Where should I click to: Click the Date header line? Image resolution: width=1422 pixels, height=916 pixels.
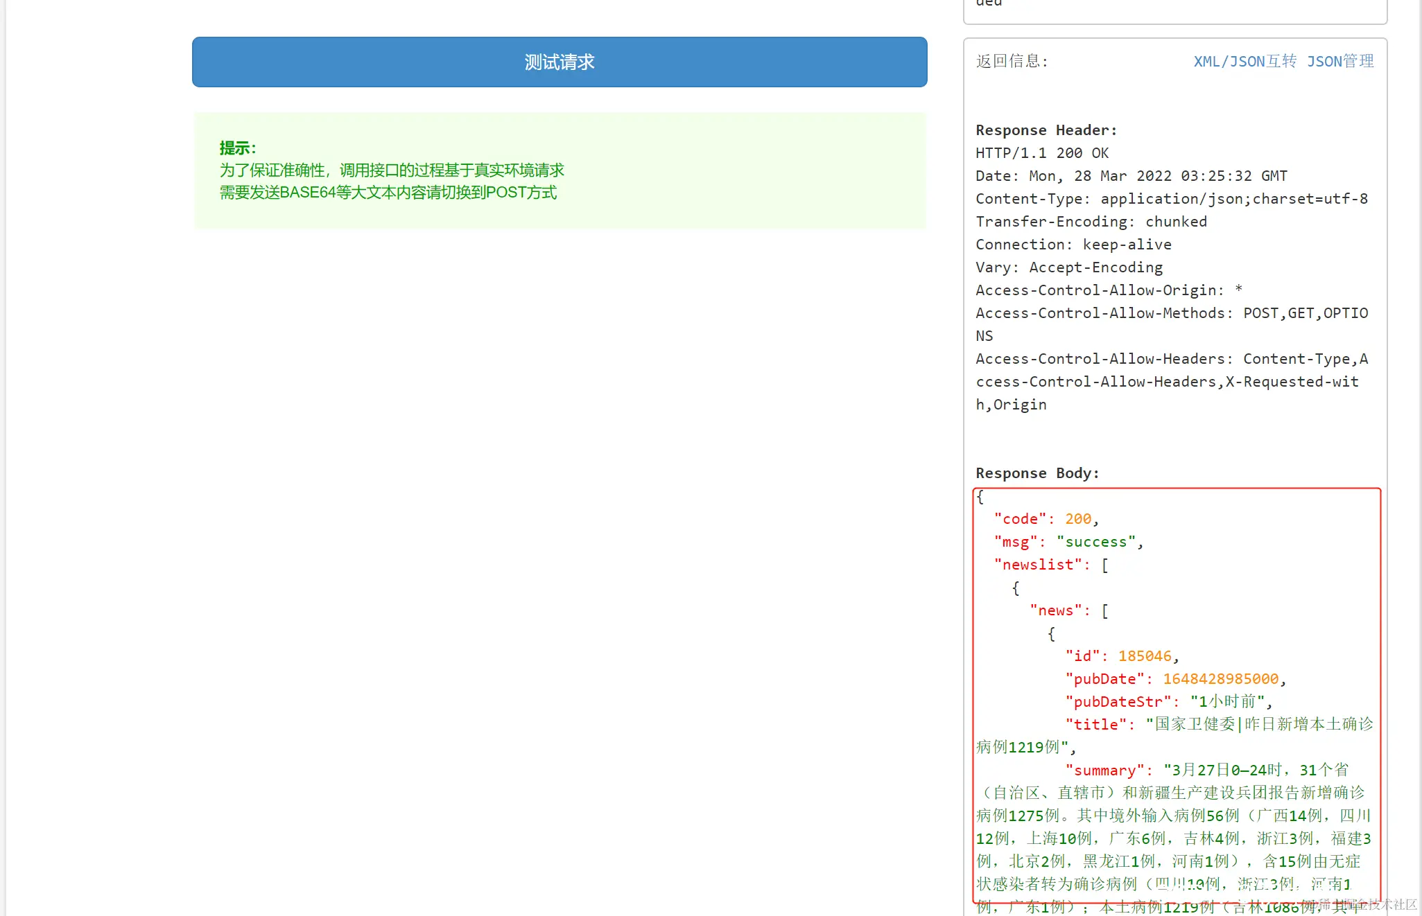pos(1131,176)
